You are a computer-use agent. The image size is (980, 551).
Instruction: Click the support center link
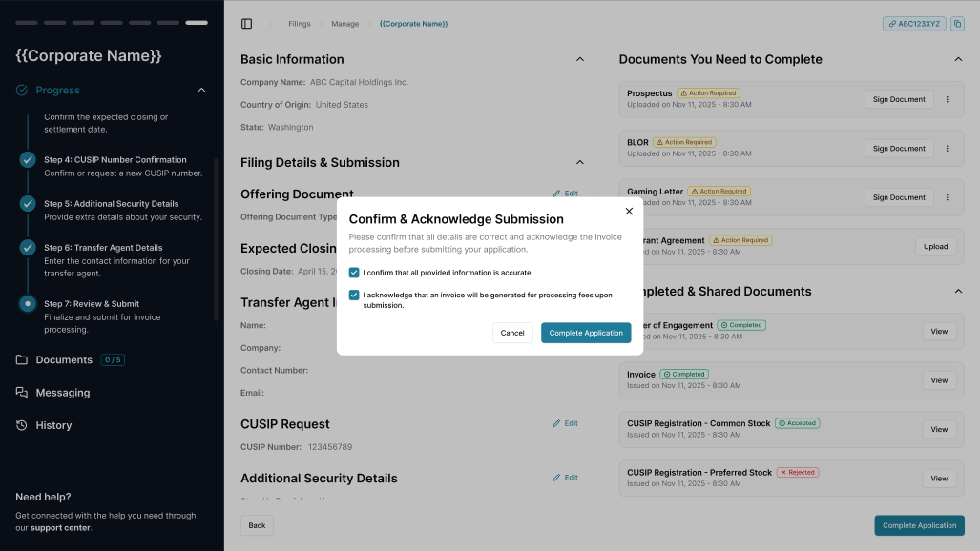[x=61, y=528]
